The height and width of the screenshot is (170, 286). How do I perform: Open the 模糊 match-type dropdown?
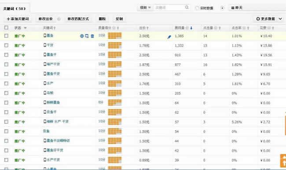[145, 7]
